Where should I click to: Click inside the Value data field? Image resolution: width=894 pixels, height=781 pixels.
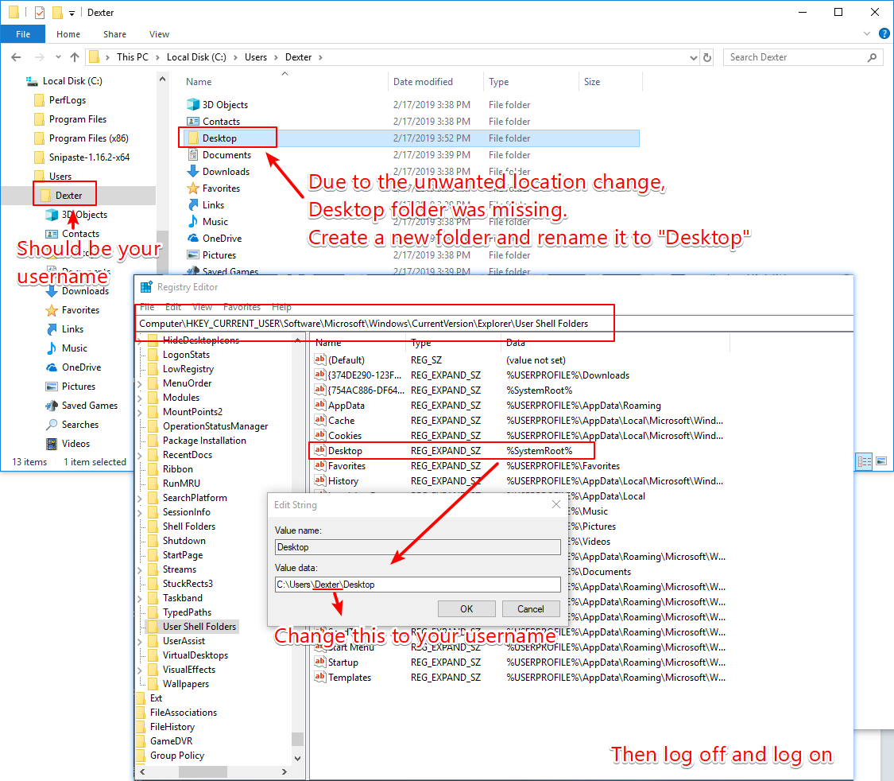pyautogui.click(x=419, y=584)
